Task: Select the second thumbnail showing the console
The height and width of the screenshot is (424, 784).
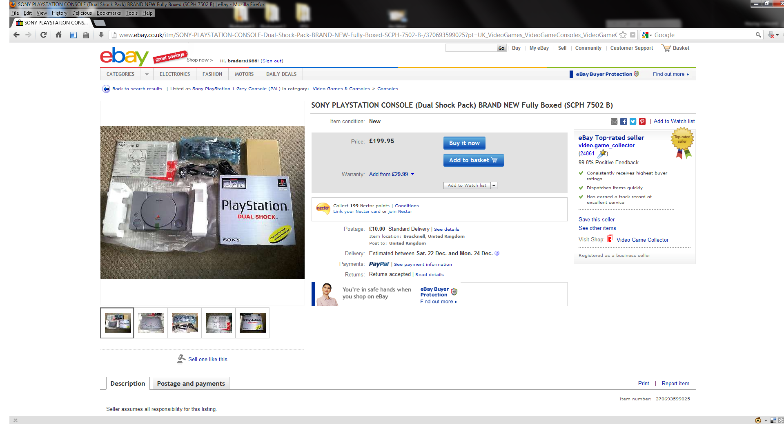Action: (x=151, y=323)
